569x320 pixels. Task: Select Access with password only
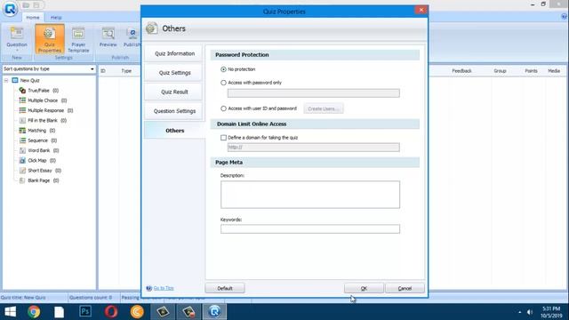(x=223, y=83)
